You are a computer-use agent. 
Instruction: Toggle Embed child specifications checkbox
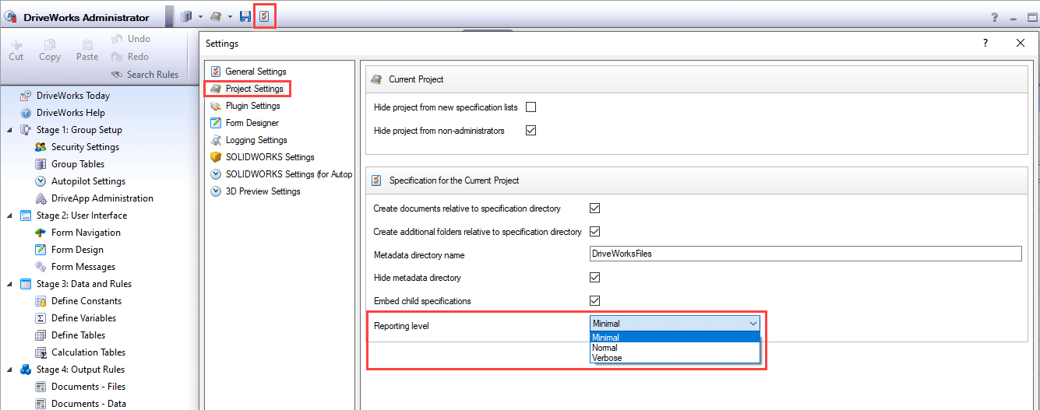594,300
